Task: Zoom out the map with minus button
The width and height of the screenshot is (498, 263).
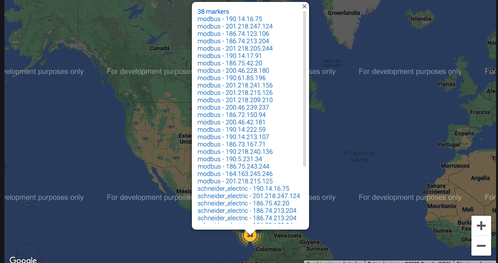Action: [481, 246]
